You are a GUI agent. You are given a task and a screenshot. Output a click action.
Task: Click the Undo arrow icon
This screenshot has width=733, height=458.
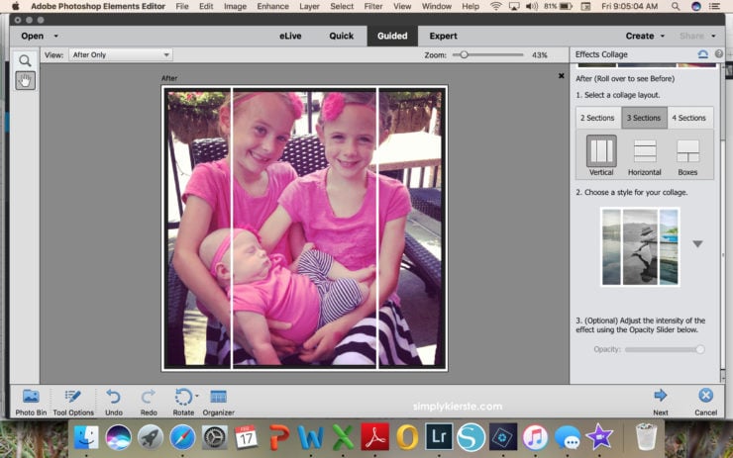point(113,397)
